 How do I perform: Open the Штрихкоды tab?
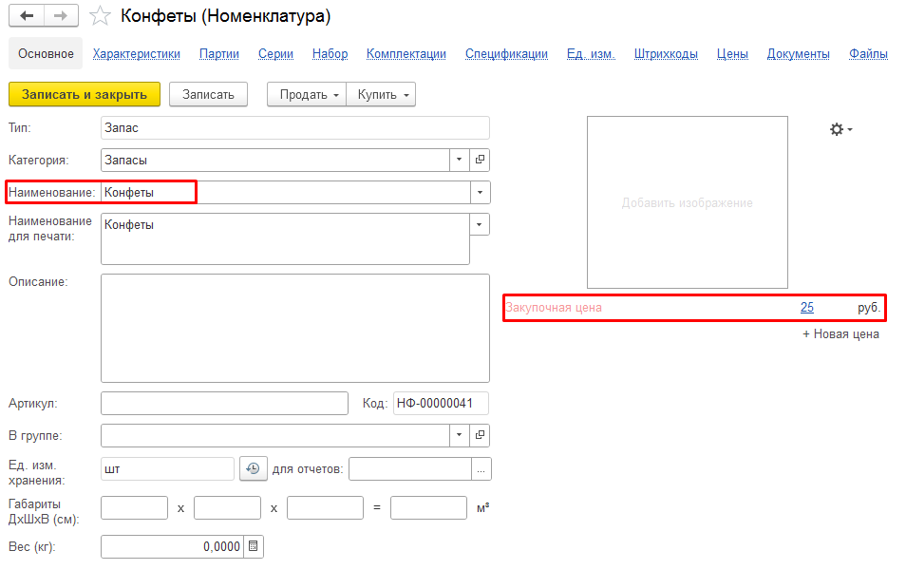(666, 54)
